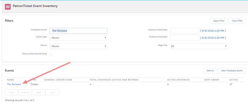The width and height of the screenshot is (248, 108).
Task: Click the Filters section heading
Action: click(9, 21)
